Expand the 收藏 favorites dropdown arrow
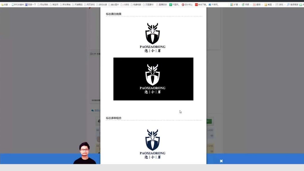Screen dimensions: 304x171 coord(9,4)
